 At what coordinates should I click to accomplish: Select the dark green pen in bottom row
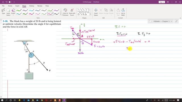coord(25,14)
